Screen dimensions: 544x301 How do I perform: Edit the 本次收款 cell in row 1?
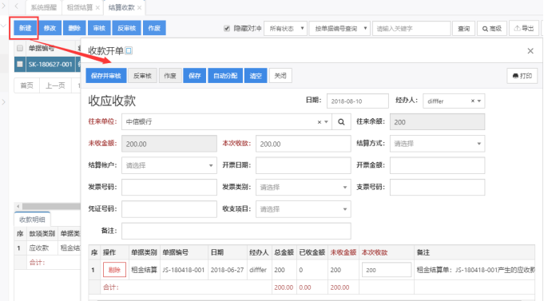coord(387,270)
